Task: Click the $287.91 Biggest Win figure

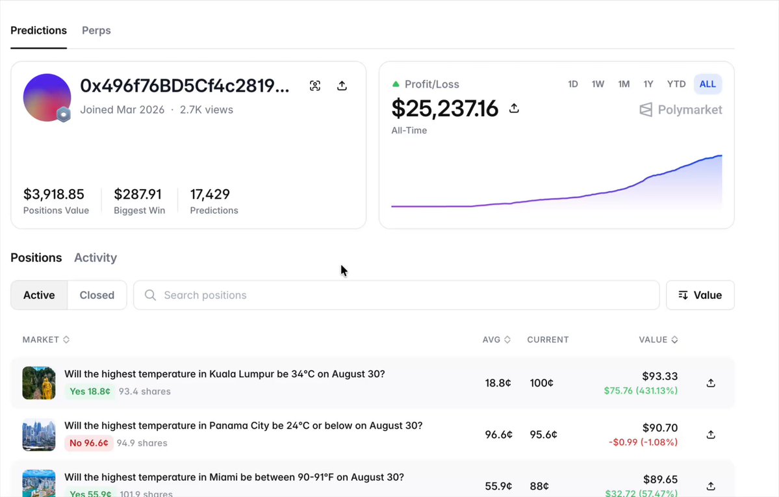Action: [x=138, y=194]
